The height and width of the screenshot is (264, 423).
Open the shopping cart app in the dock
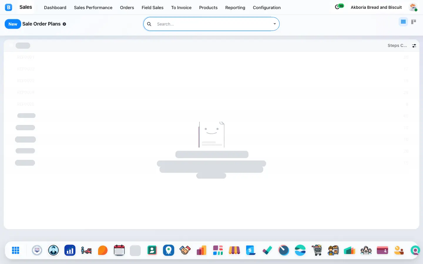(317, 250)
